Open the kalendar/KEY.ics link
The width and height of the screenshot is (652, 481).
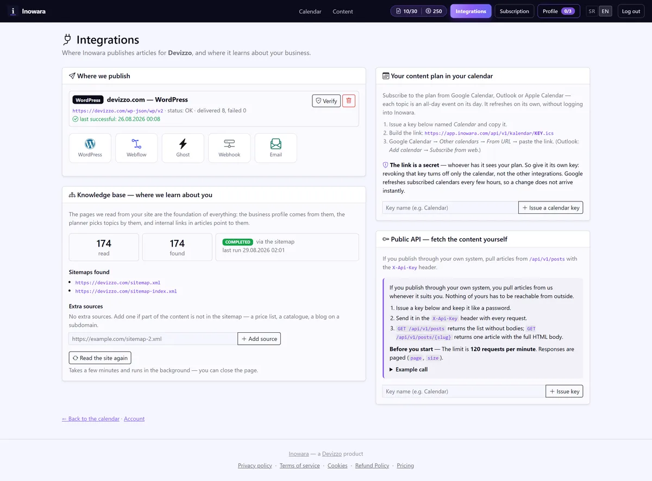(489, 133)
